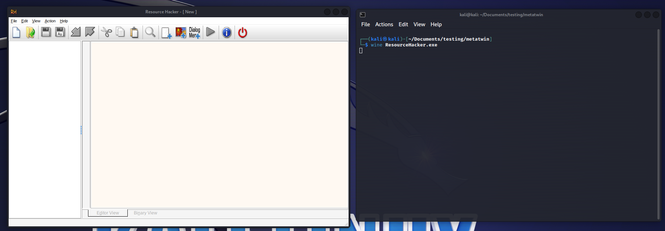This screenshot has height=231, width=665.
Task: Click the red power exit icon
Action: pos(242,32)
